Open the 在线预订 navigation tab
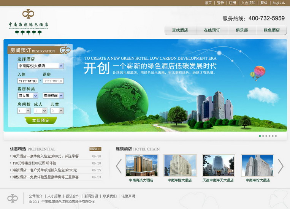This screenshot has height=209, width=290. (x=212, y=30)
